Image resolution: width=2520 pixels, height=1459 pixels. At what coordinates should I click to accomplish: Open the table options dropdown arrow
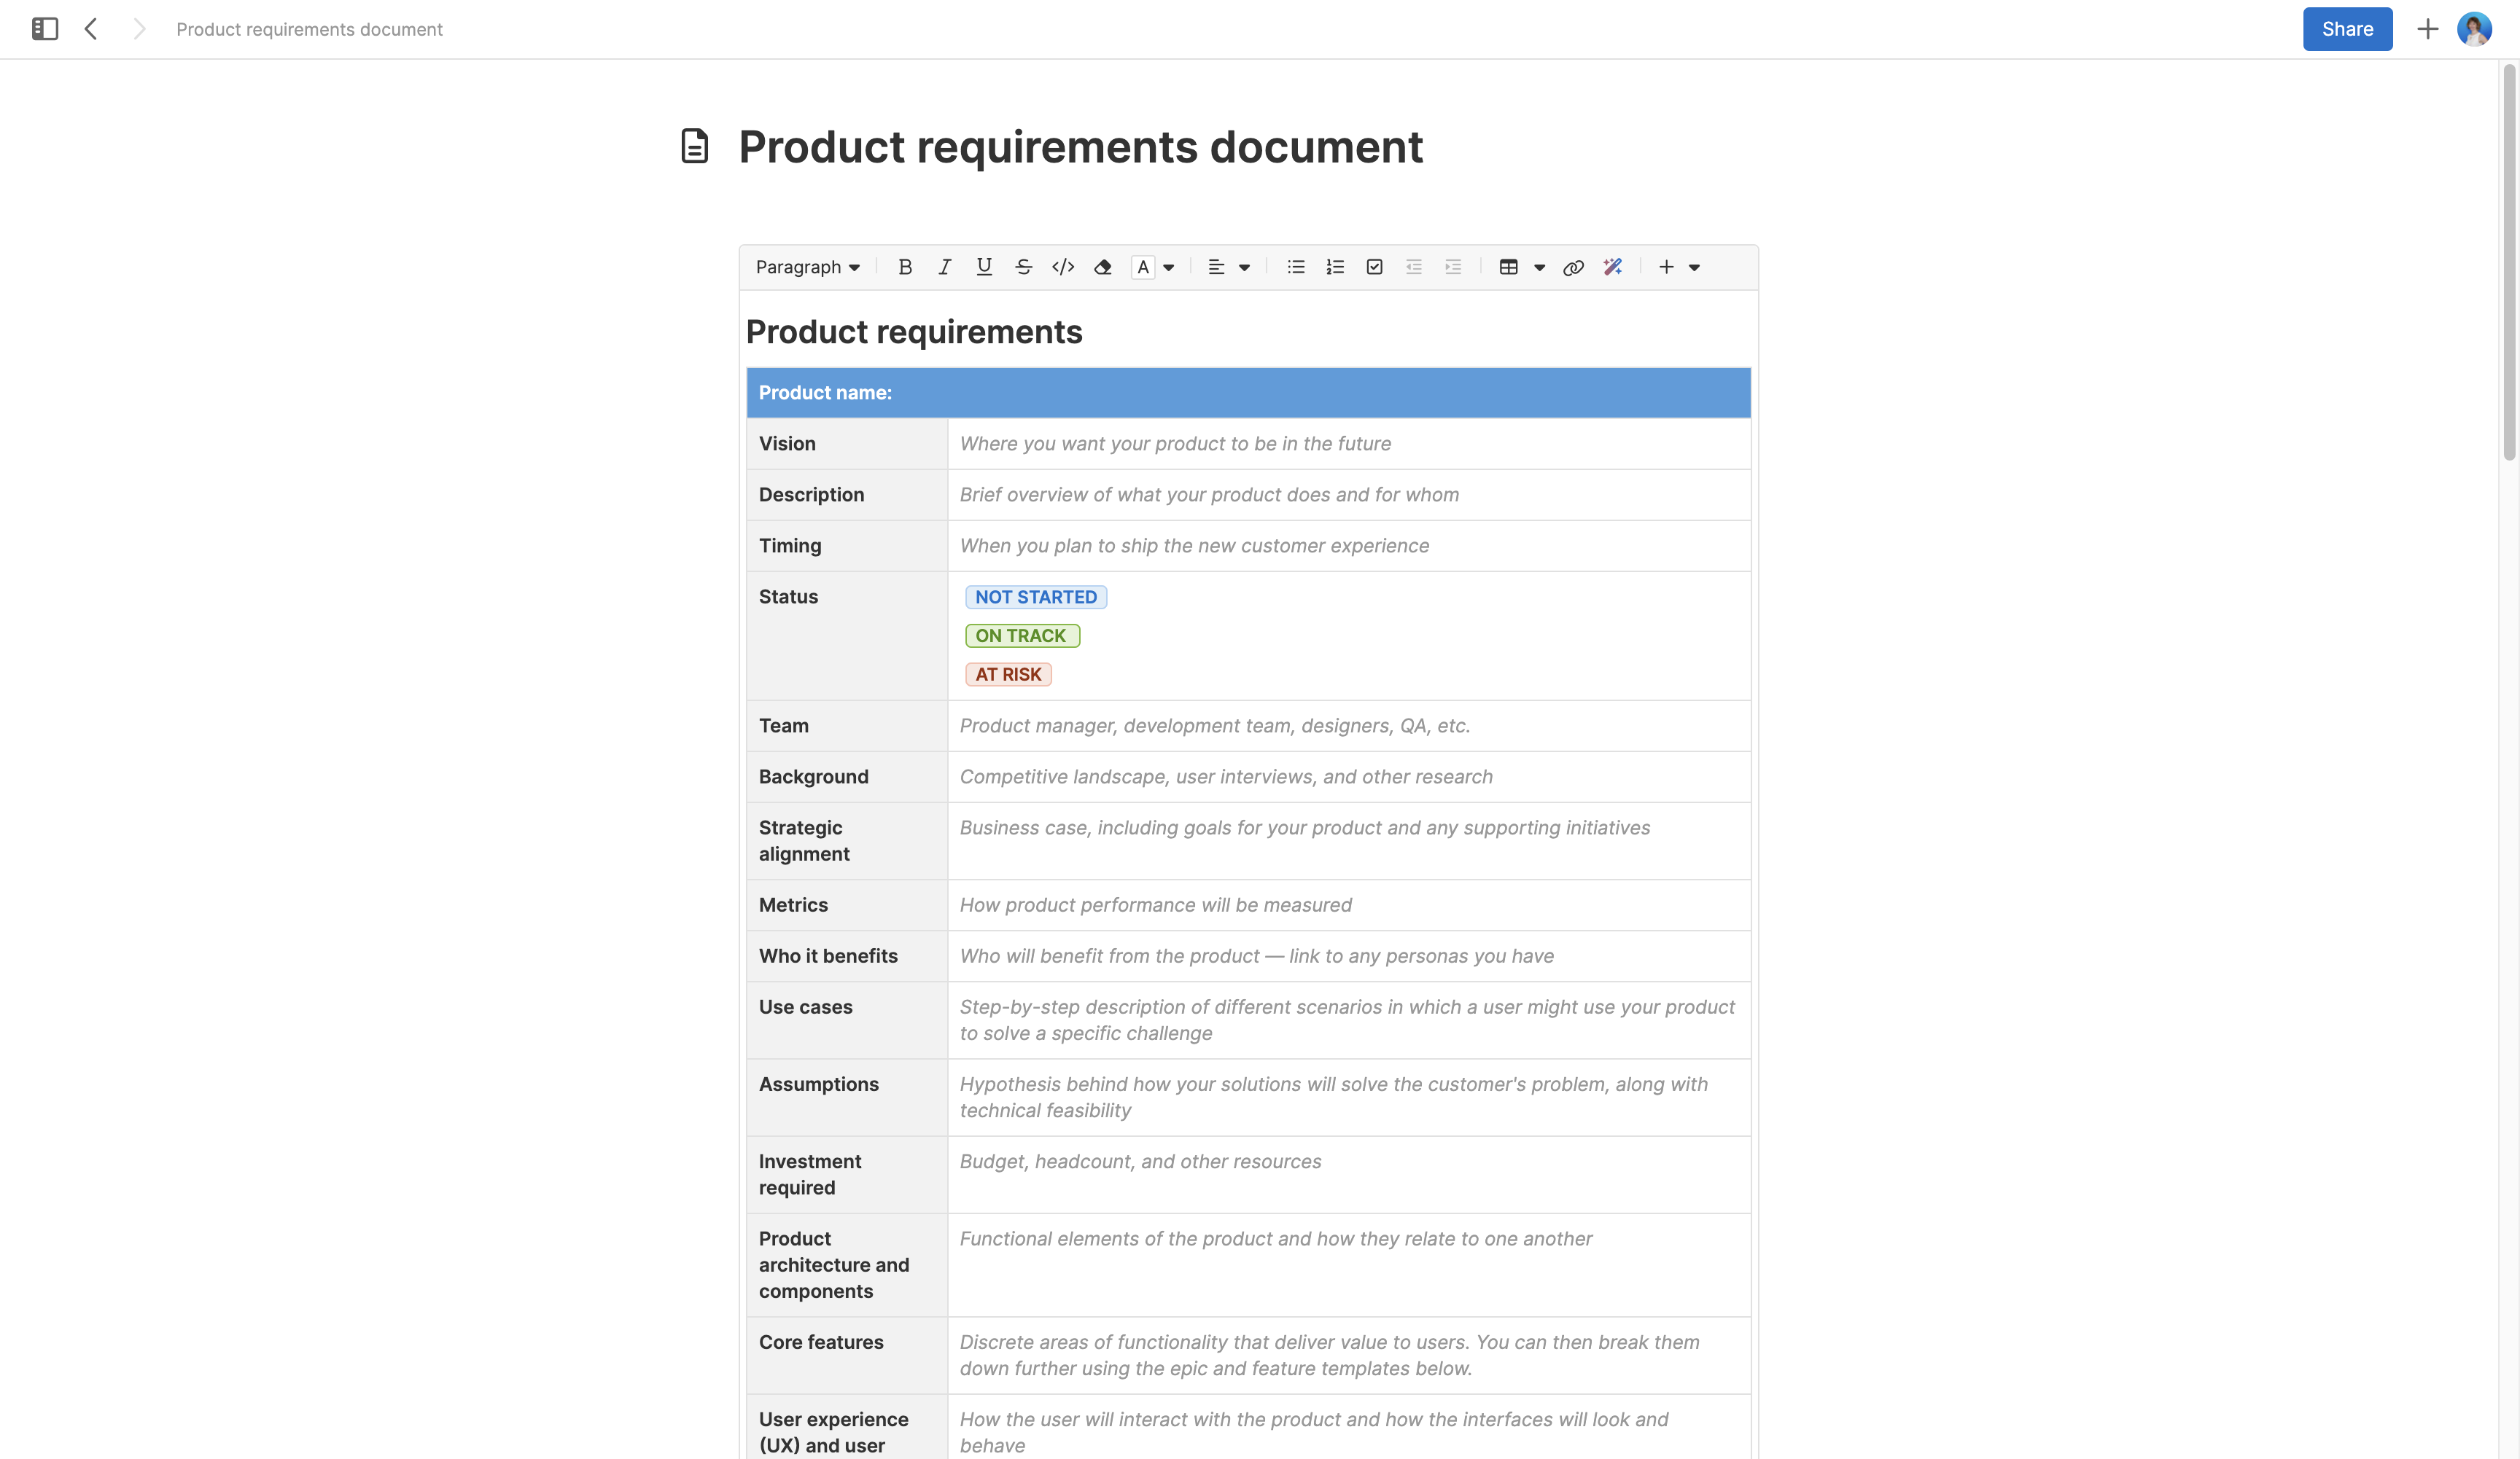(x=1539, y=267)
